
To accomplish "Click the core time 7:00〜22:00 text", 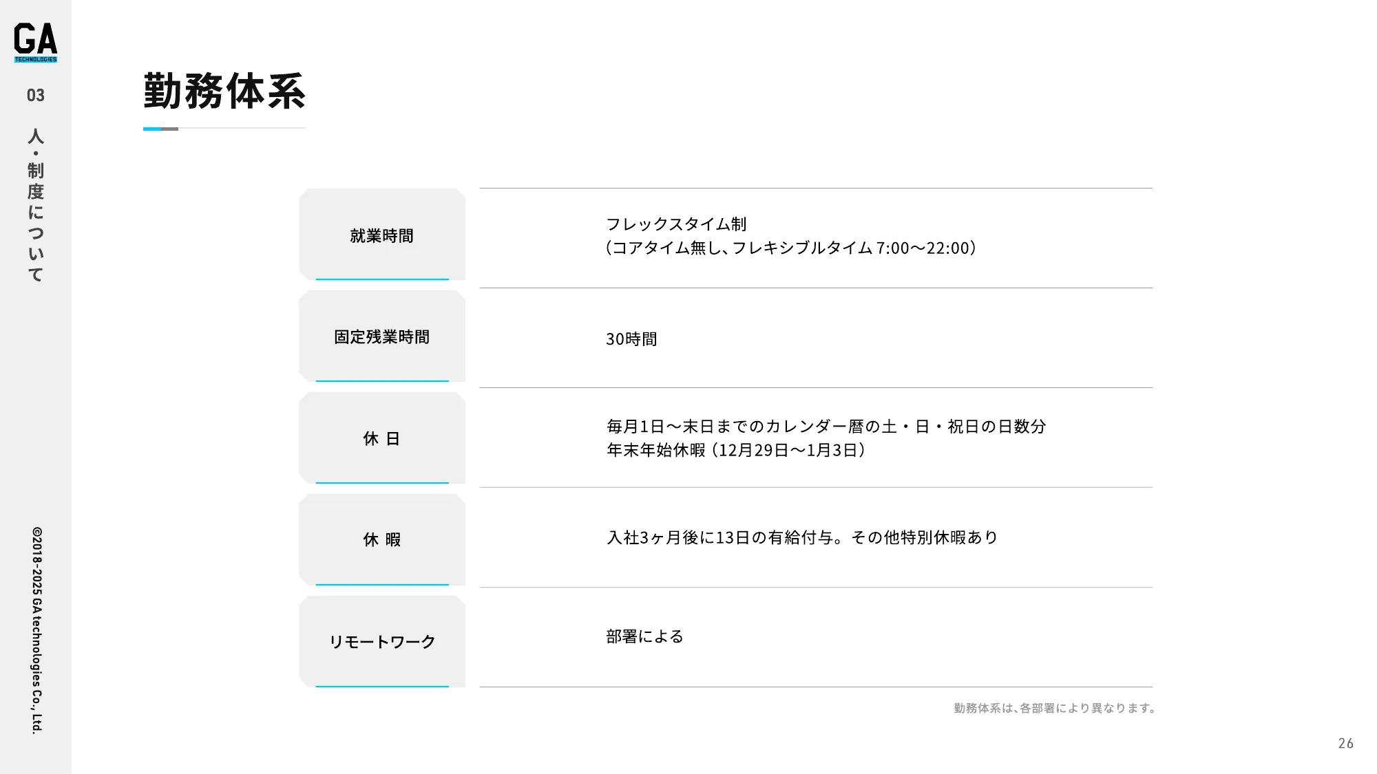I will [790, 248].
